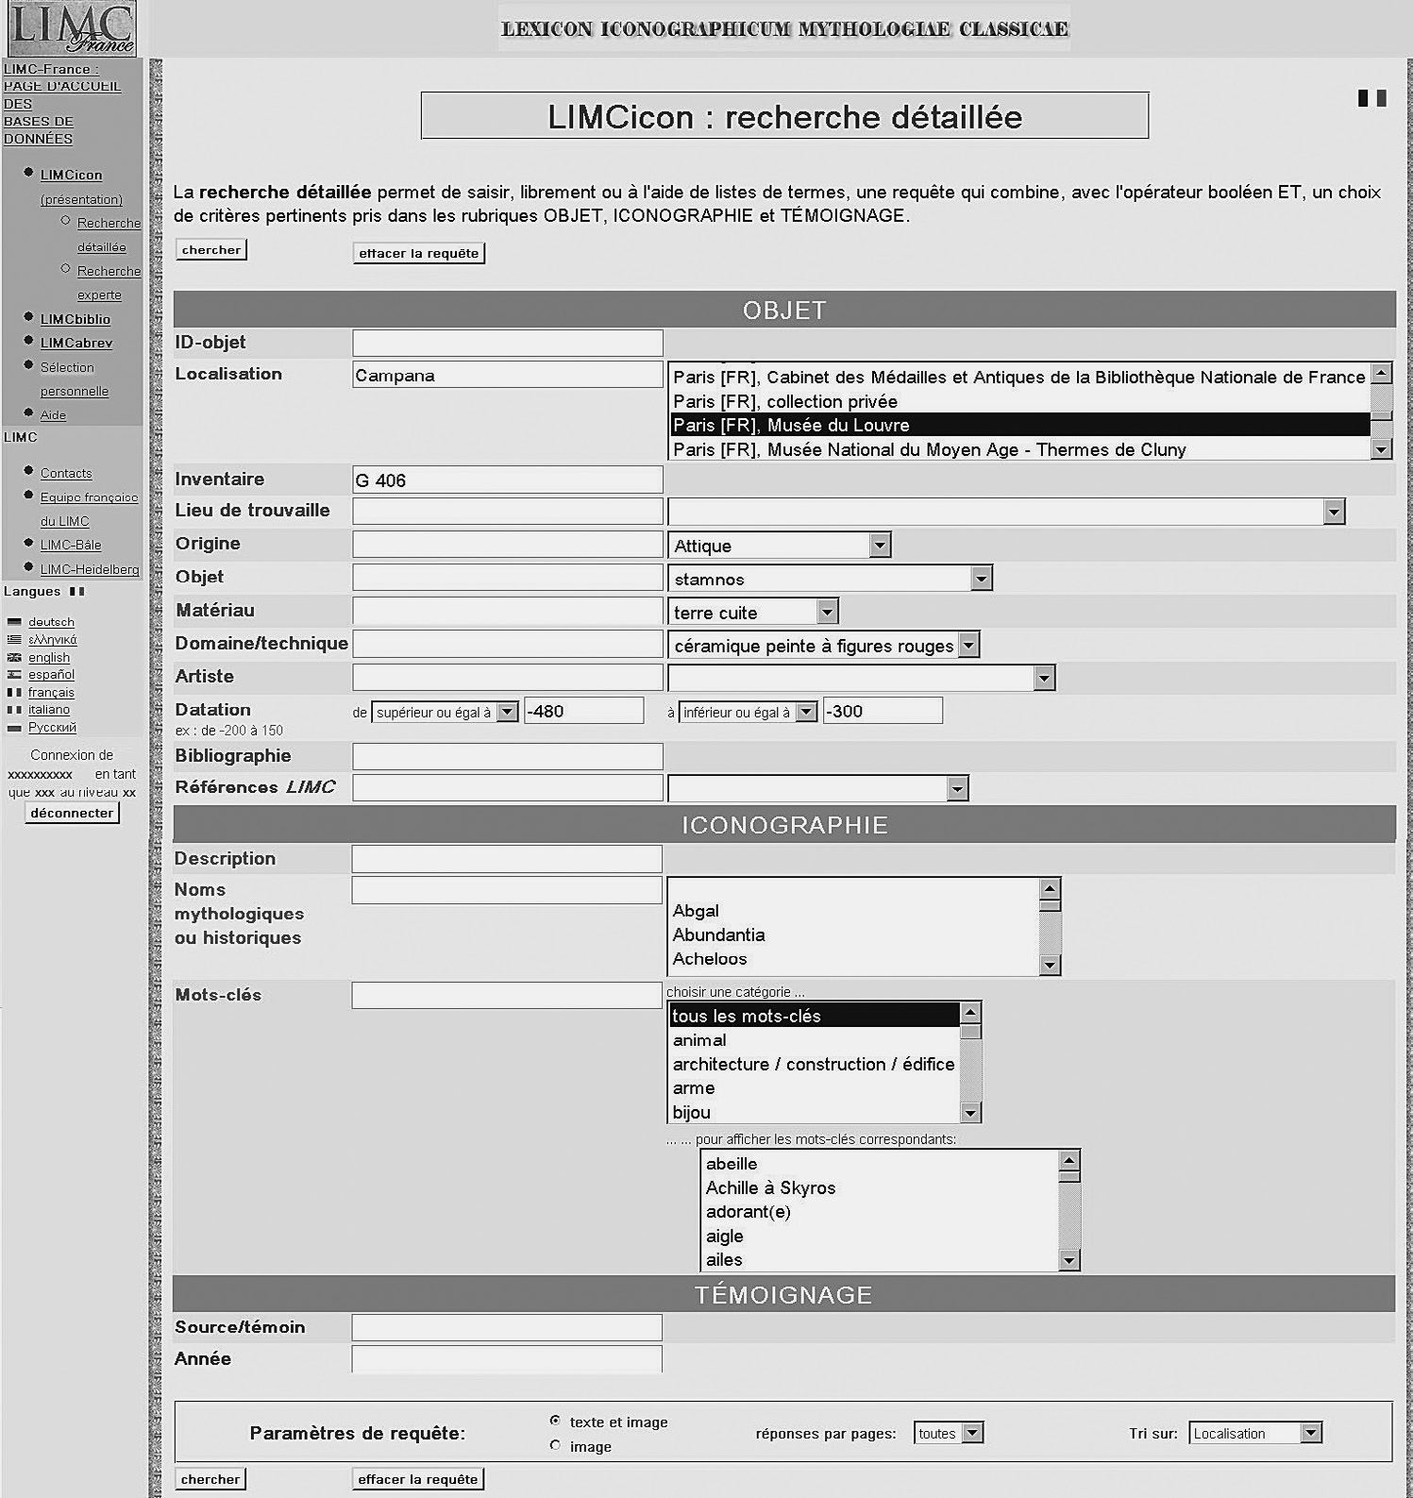Click the ID-objet input field
Image resolution: width=1413 pixels, height=1498 pixels.
point(508,343)
